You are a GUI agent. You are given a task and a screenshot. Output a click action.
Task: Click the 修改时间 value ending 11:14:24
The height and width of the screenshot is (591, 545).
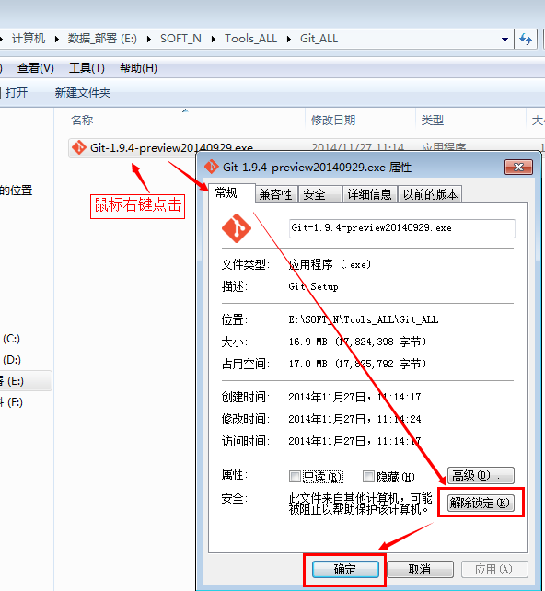[x=354, y=419]
